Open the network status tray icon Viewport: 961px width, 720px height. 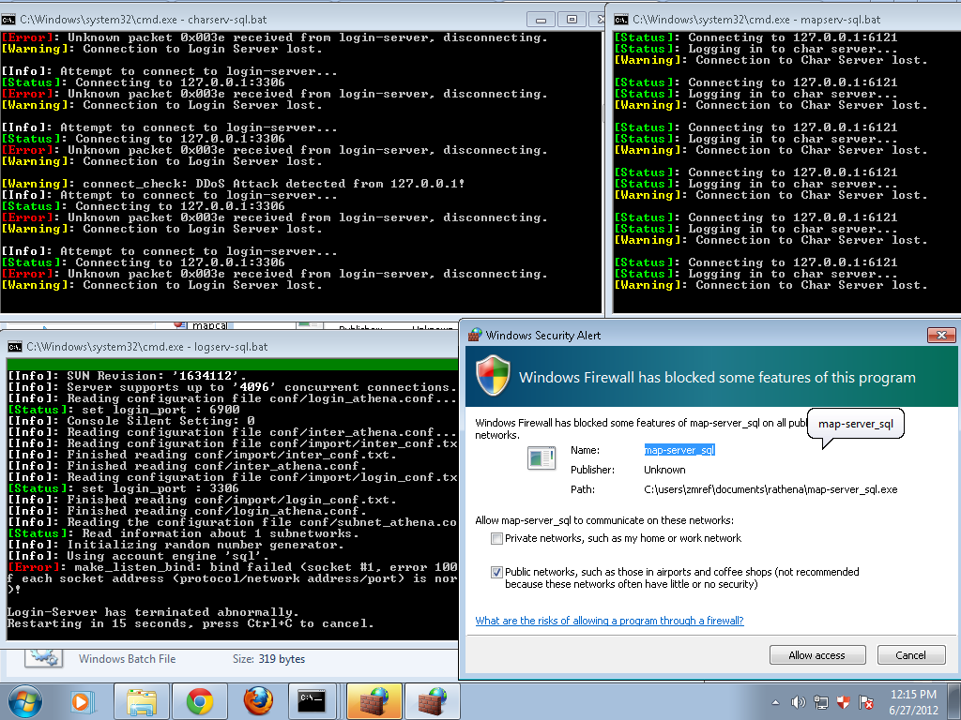tap(820, 702)
